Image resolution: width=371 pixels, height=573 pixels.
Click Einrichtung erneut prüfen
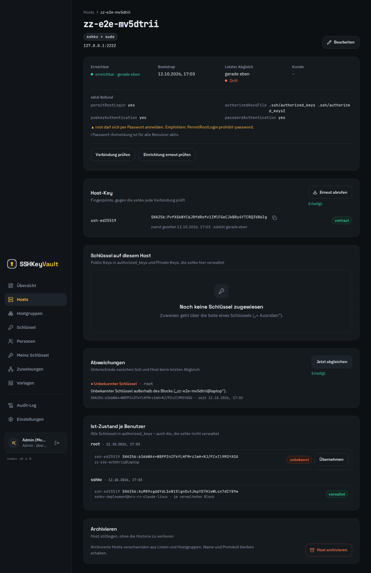point(167,155)
